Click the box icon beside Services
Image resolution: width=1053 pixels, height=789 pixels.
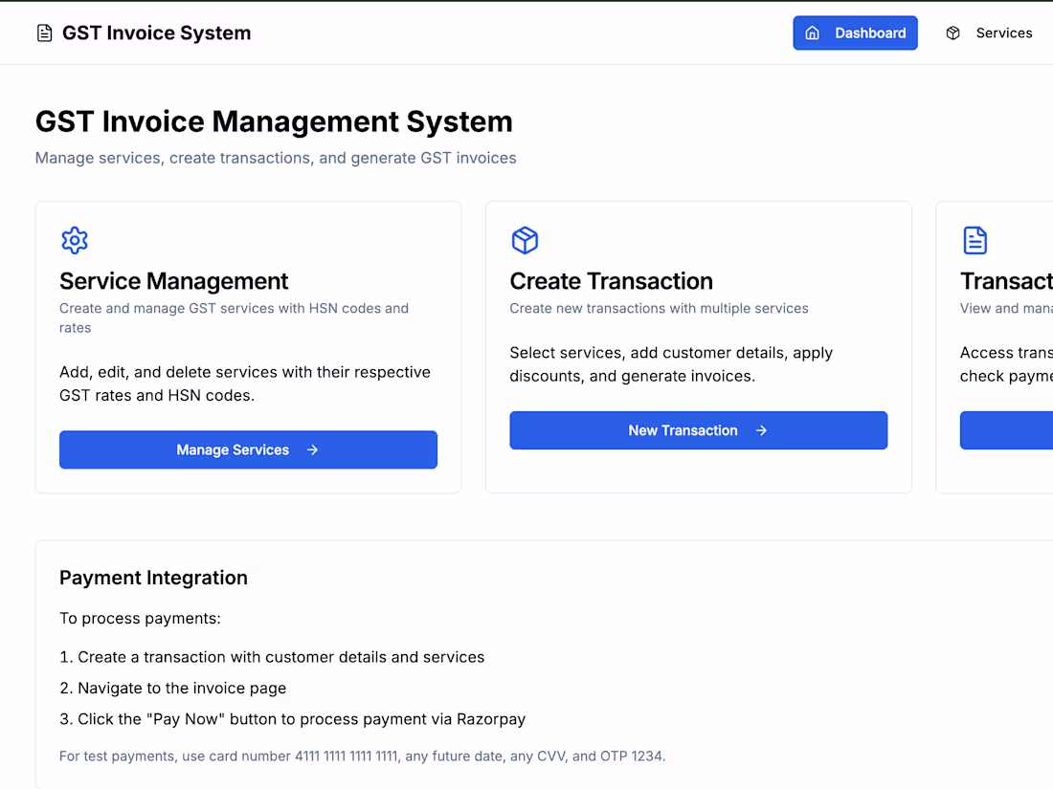tap(952, 33)
